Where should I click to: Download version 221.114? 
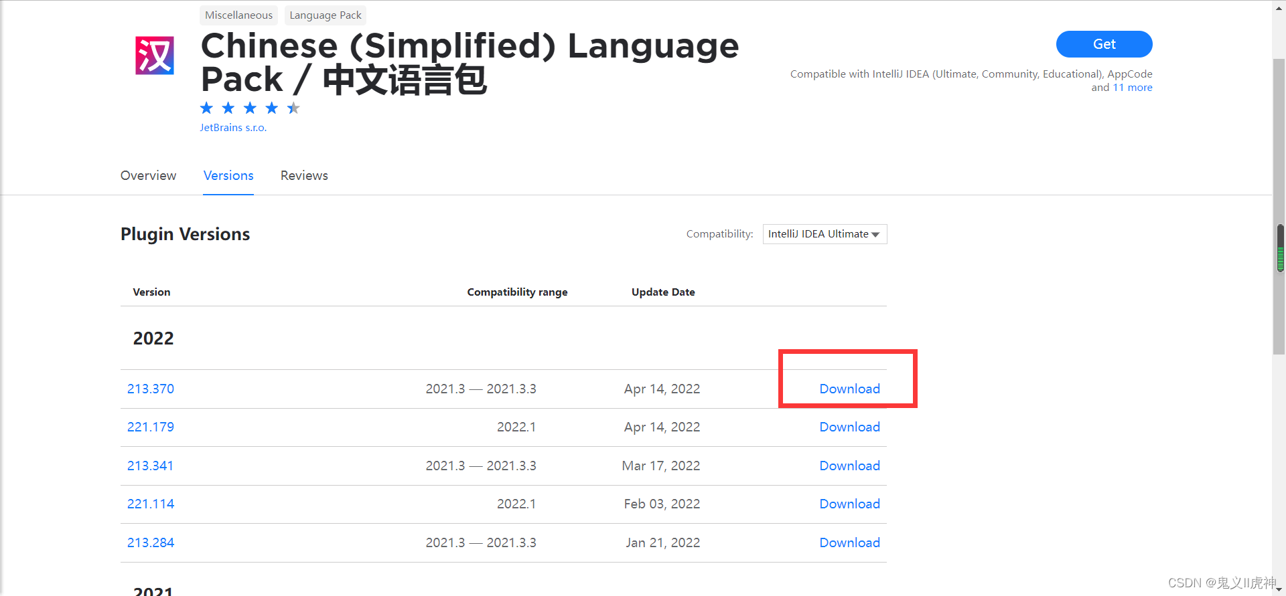(849, 504)
